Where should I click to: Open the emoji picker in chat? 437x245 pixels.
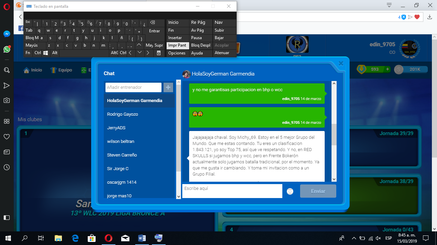pyautogui.click(x=290, y=191)
